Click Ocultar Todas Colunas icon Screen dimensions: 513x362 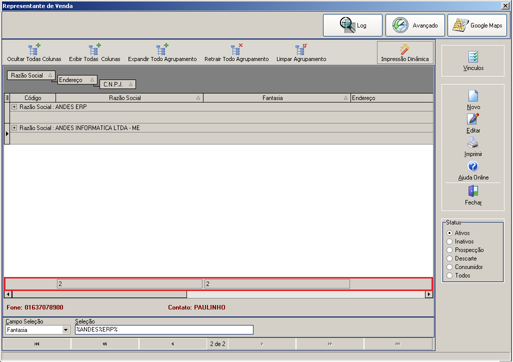tap(34, 49)
